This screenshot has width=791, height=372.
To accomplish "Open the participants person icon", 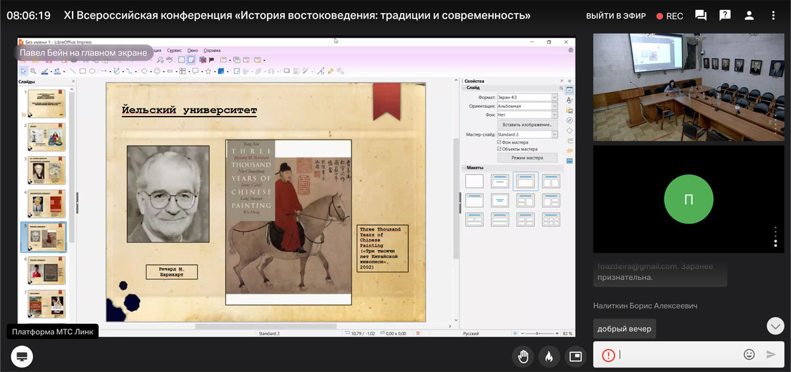I will click(x=749, y=15).
